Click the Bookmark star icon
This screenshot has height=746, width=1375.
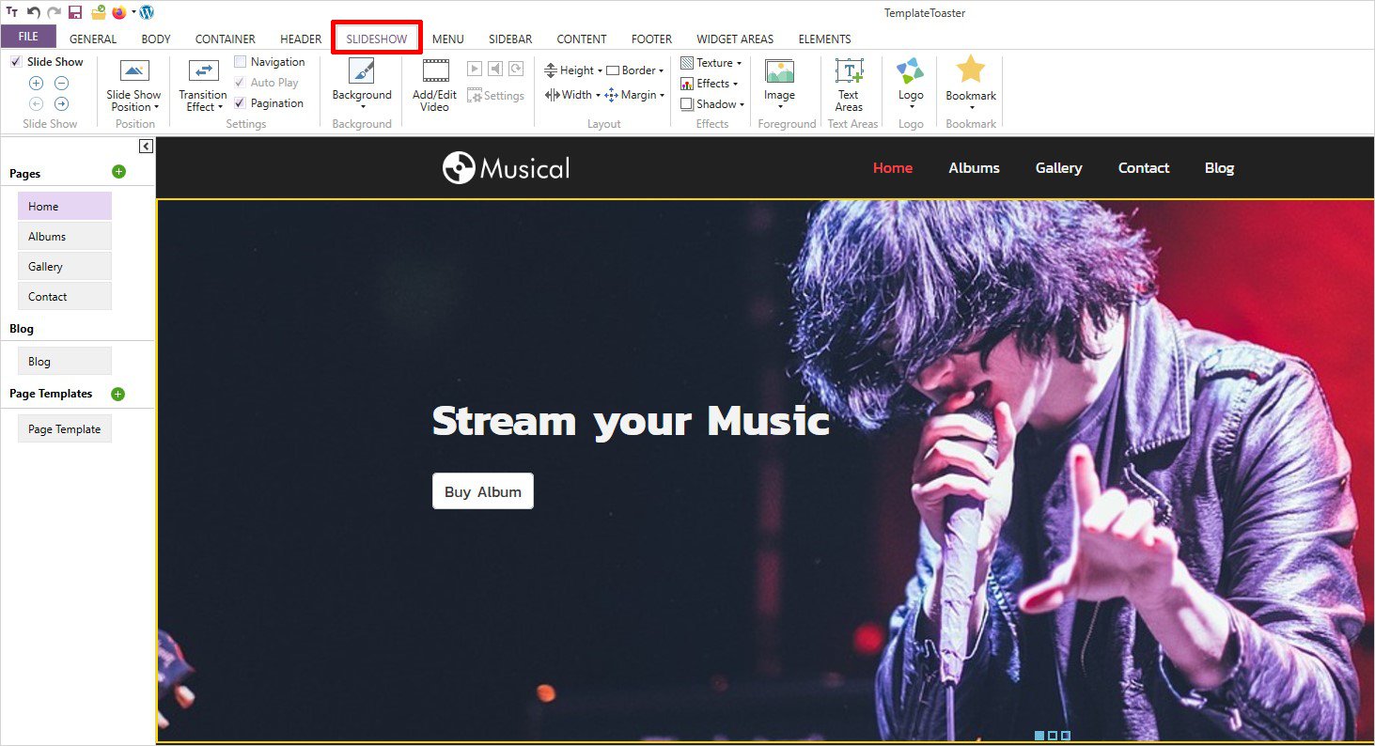970,70
